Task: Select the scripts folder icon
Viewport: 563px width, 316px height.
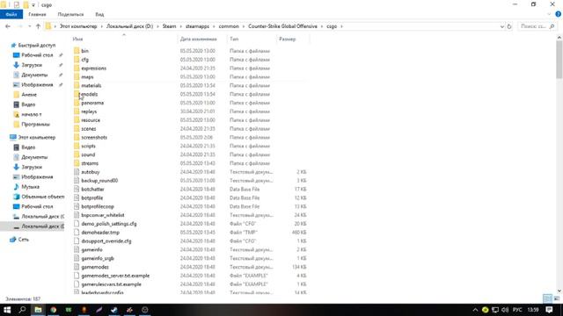Action: click(77, 146)
